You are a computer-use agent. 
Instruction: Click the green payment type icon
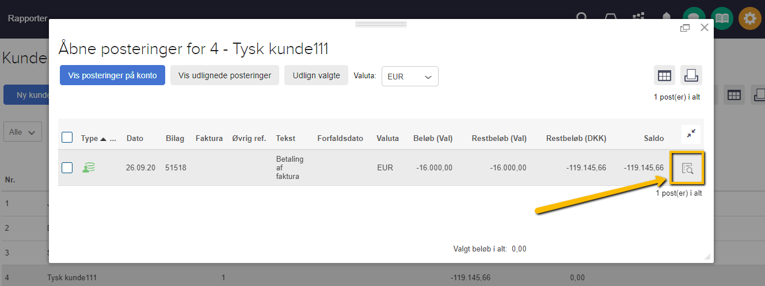88,167
